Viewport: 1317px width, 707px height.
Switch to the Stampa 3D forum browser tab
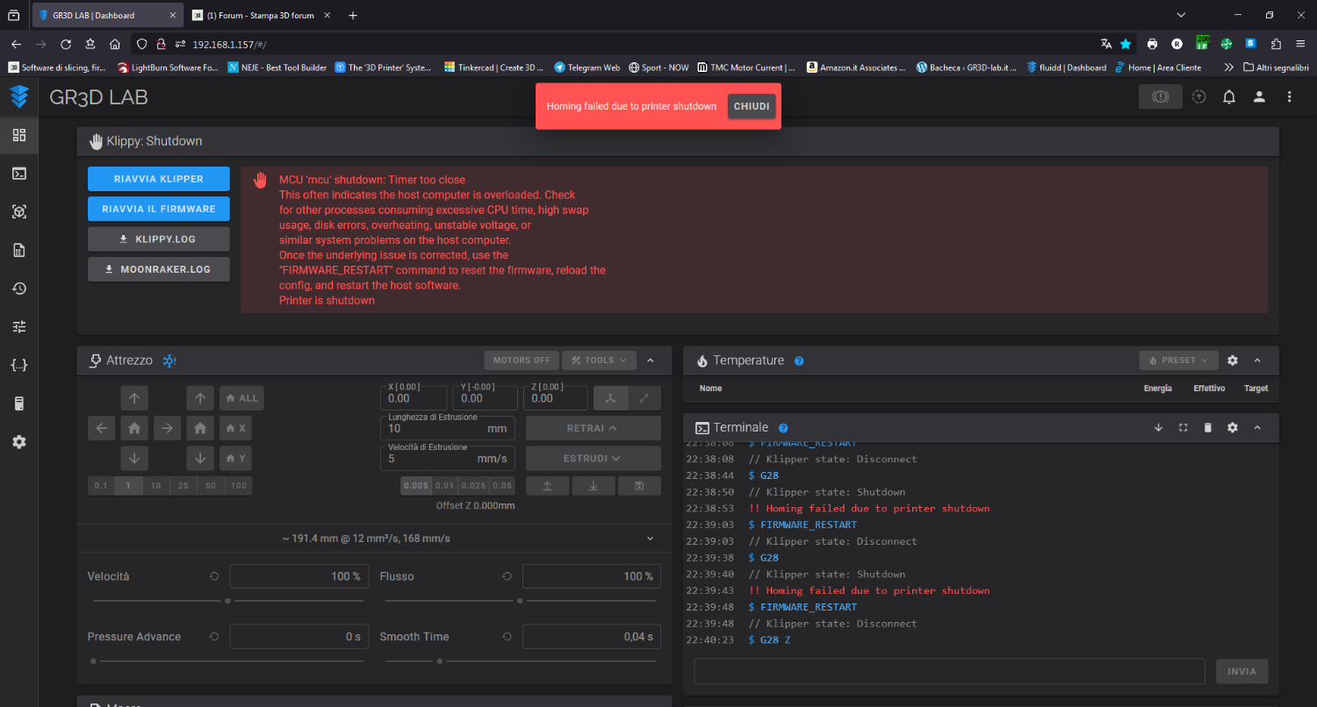click(254, 16)
